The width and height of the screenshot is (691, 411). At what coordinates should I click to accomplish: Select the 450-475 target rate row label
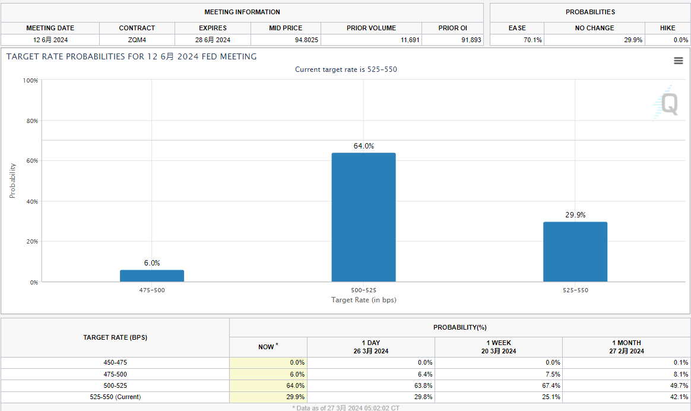coord(115,362)
